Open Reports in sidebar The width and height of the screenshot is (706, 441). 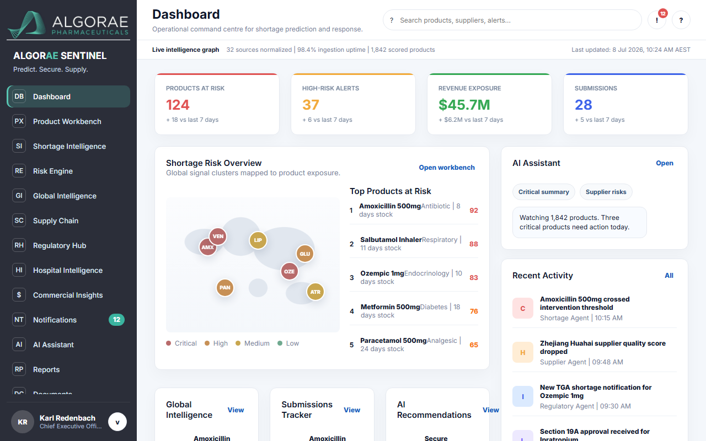[x=68, y=369]
